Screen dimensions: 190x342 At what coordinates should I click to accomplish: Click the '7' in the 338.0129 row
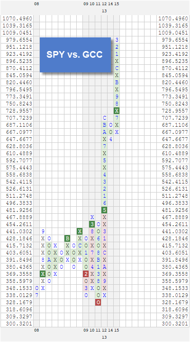(x=36, y=295)
